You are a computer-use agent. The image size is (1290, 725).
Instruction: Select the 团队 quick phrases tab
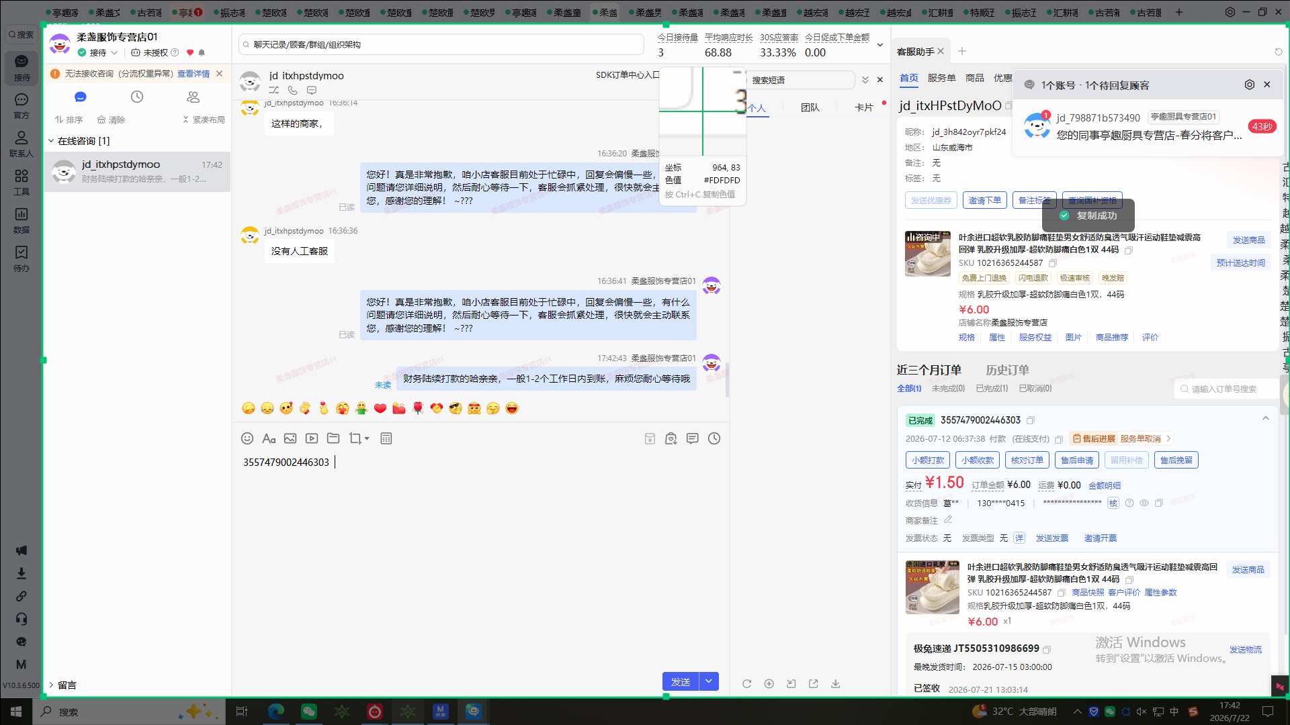810,107
